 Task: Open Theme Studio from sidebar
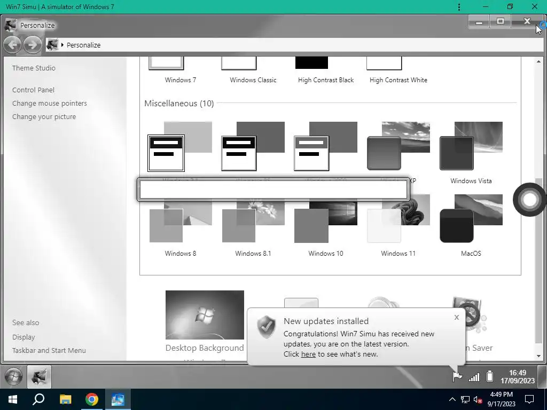click(x=34, y=68)
